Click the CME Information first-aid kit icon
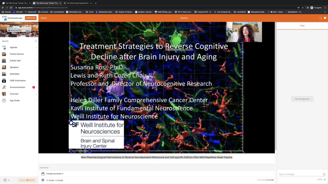The height and width of the screenshot is (184, 328). (4, 80)
